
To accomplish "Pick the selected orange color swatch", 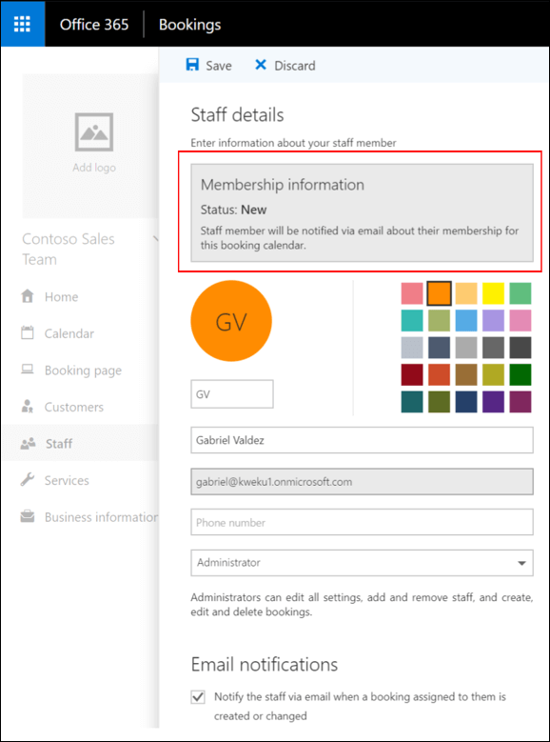I will (440, 293).
